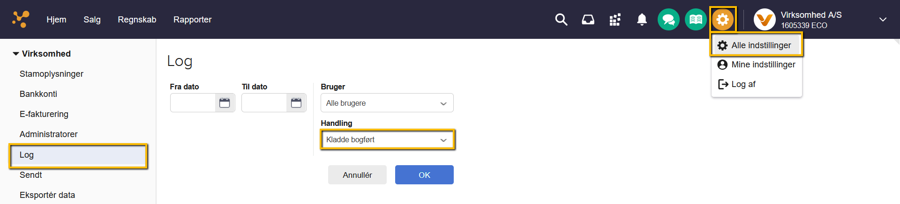
Task: Open the inbox tray icon
Action: pyautogui.click(x=588, y=20)
